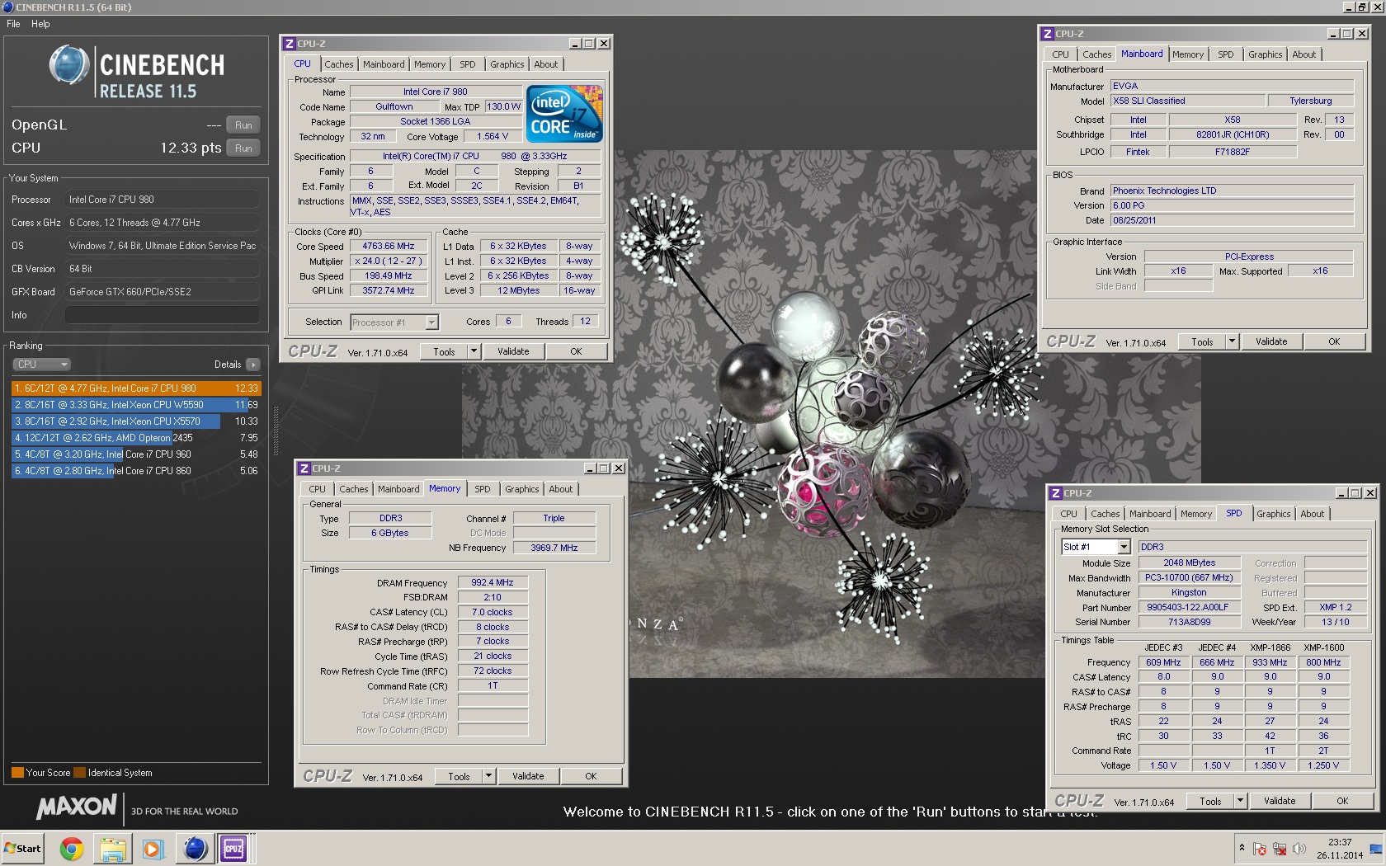Viewport: 1386px width, 866px height.
Task: Switch to SPD tab in CPU-Z Memory window
Action: [x=483, y=489]
